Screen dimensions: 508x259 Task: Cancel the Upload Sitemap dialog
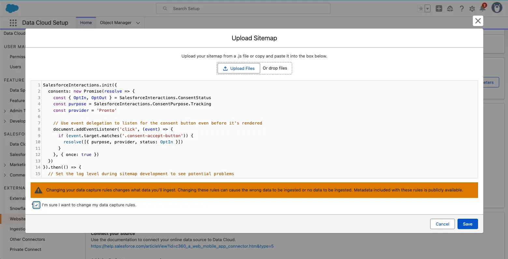(442, 224)
